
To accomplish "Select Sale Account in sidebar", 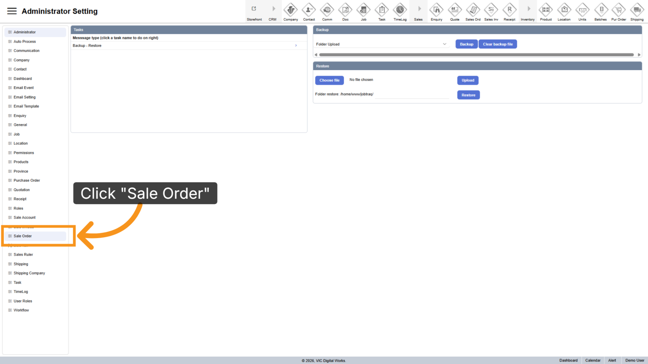I will [x=35, y=218].
